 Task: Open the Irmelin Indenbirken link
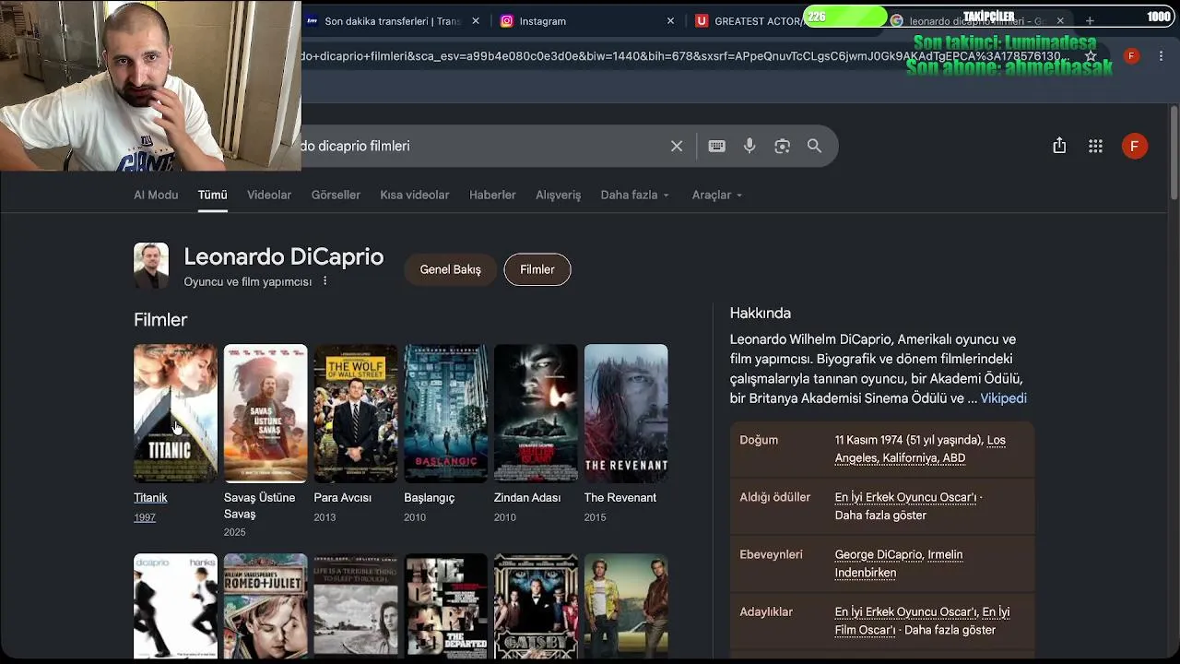click(899, 563)
